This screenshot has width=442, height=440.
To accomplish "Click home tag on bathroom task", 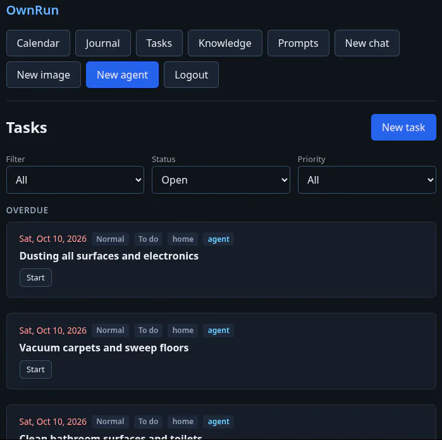I will click(183, 422).
